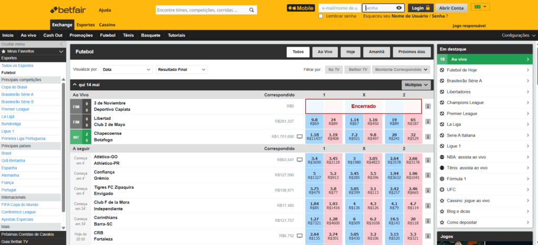Expand the Configurações dropdown
538x245 pixels.
pos(519,35)
